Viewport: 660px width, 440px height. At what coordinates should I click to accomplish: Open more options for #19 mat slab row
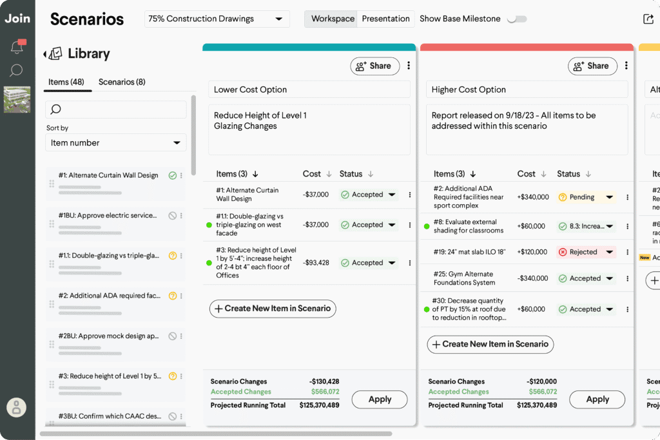click(627, 252)
